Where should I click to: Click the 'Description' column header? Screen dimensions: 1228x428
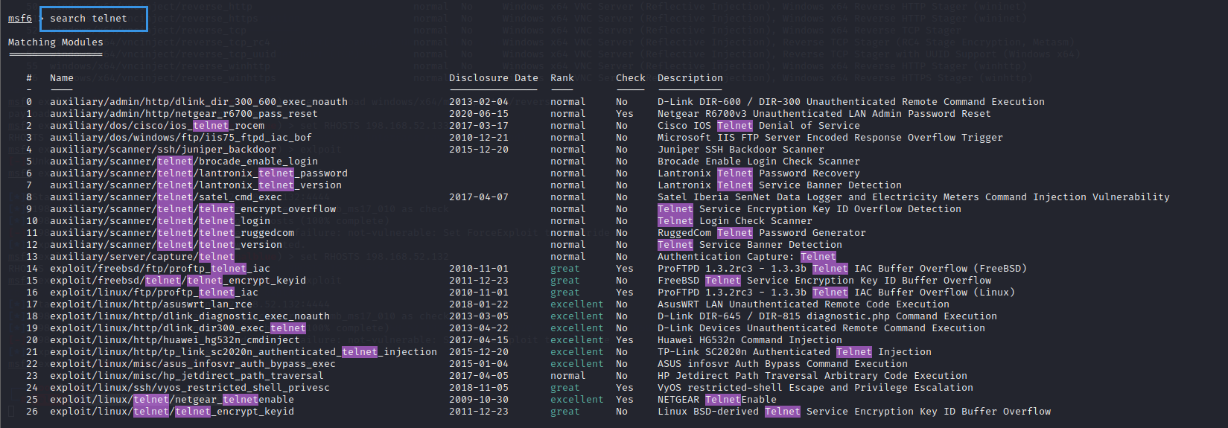(690, 78)
